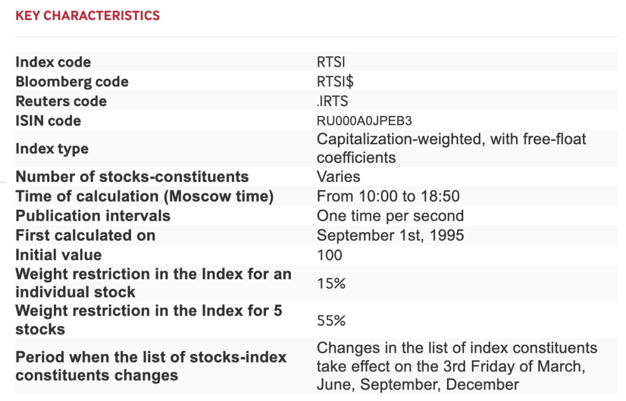Select the 15% individual stock weight restriction
Screen dimensions: 626x401
tap(332, 283)
